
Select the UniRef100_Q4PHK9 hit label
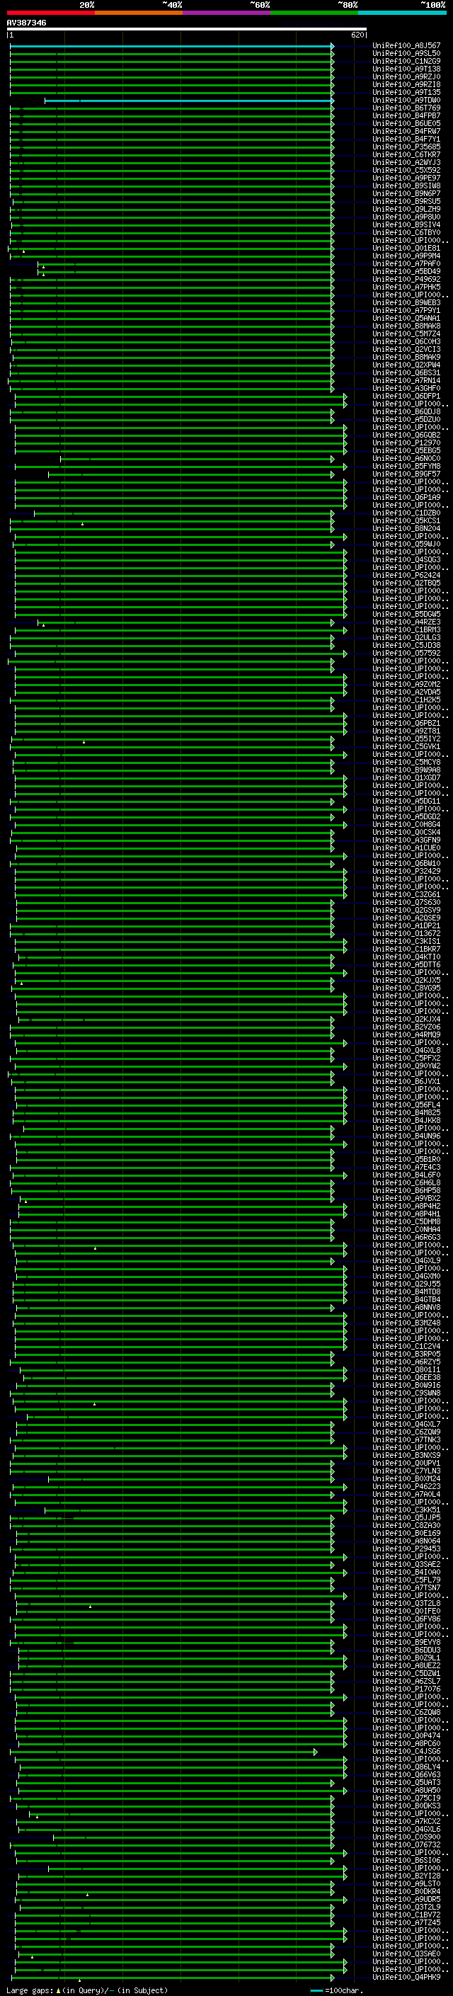[406, 1977]
